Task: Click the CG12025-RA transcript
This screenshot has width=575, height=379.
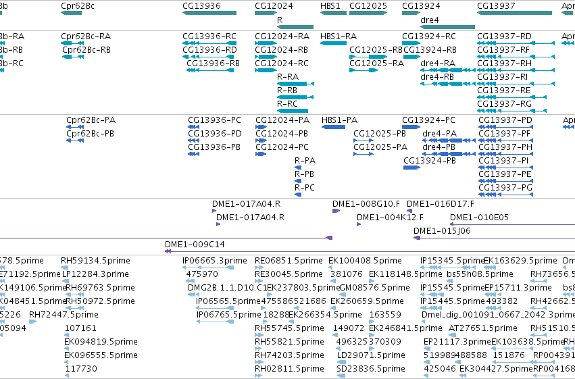Action: pos(364,70)
